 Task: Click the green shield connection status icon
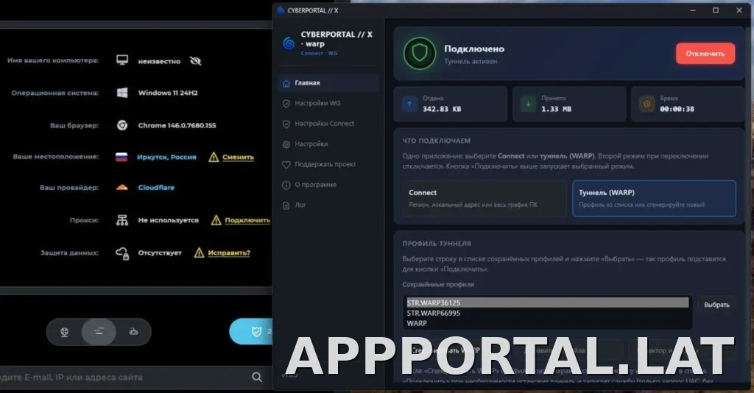pos(419,53)
